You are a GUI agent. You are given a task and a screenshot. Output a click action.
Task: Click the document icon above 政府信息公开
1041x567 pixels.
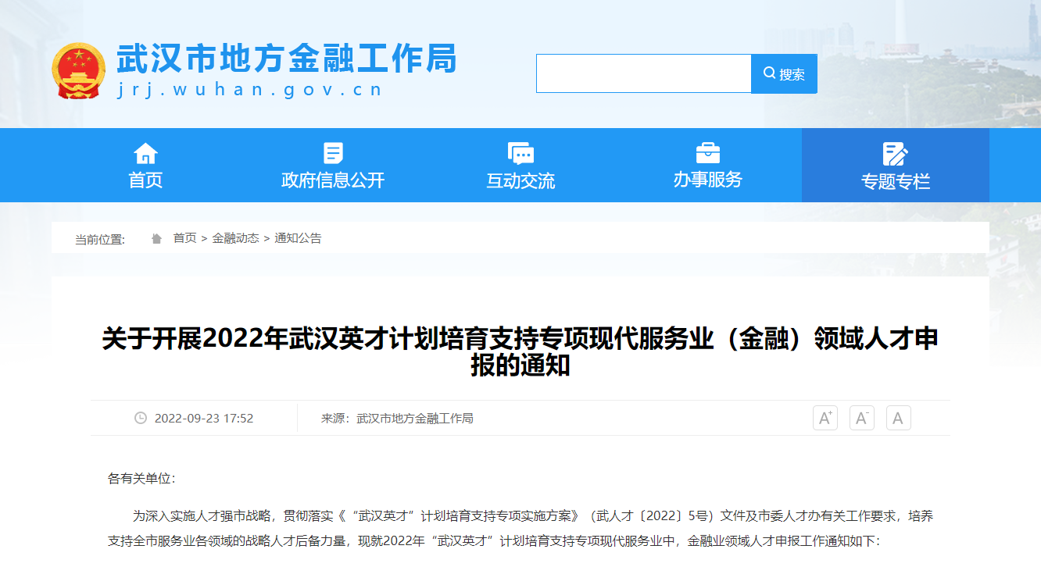point(333,152)
